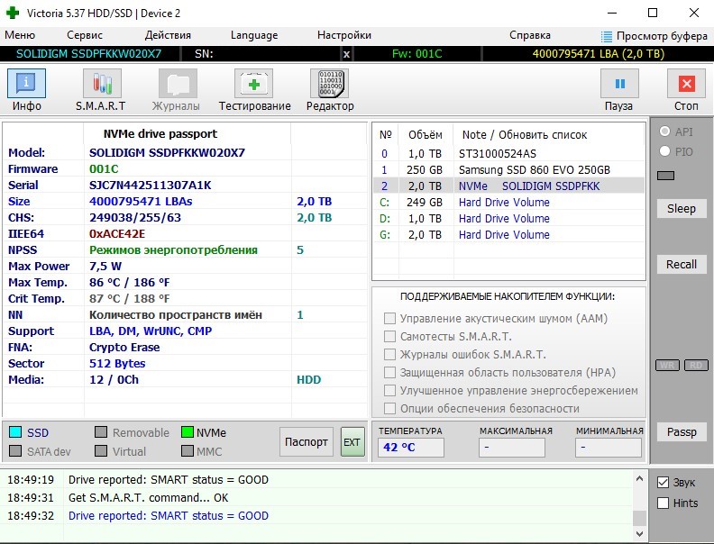Click the 7,5 W Max Power value
The width and height of the screenshot is (714, 544).
(105, 267)
